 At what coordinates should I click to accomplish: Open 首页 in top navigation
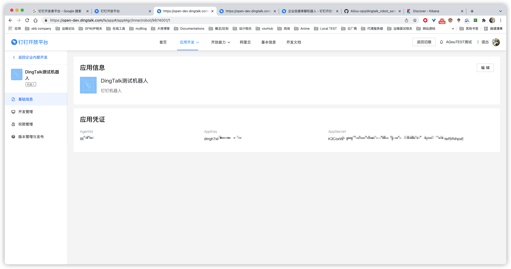pyautogui.click(x=163, y=42)
